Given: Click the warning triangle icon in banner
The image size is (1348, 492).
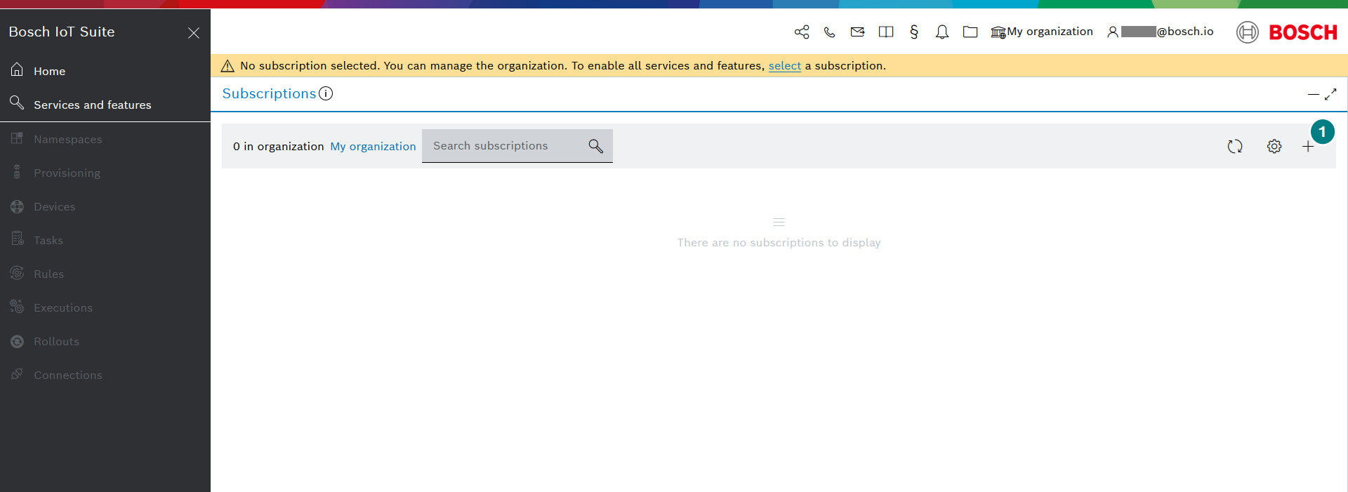Looking at the screenshot, I should (227, 66).
